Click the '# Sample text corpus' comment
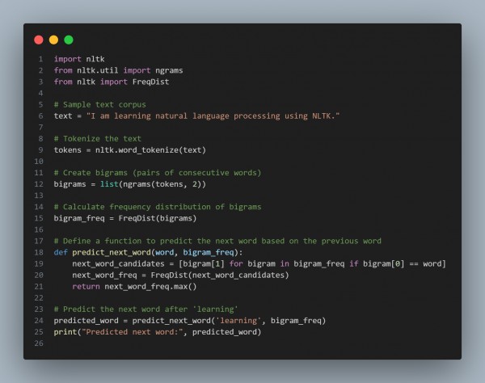The width and height of the screenshot is (485, 383). (x=100, y=104)
